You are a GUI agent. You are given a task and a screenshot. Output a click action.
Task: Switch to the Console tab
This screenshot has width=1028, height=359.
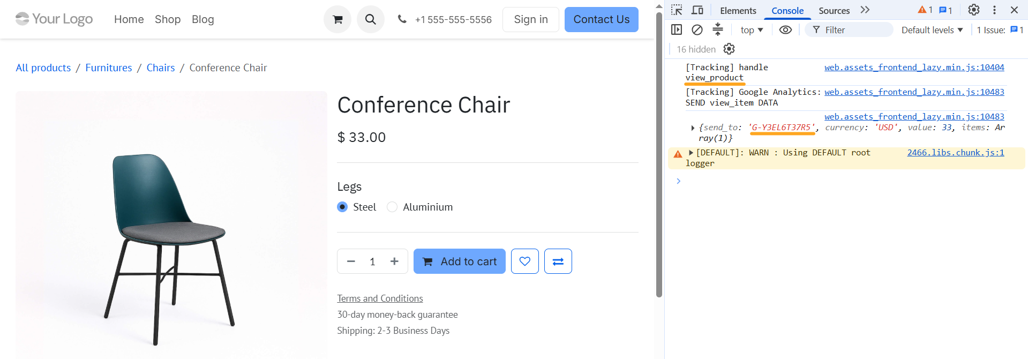(787, 10)
